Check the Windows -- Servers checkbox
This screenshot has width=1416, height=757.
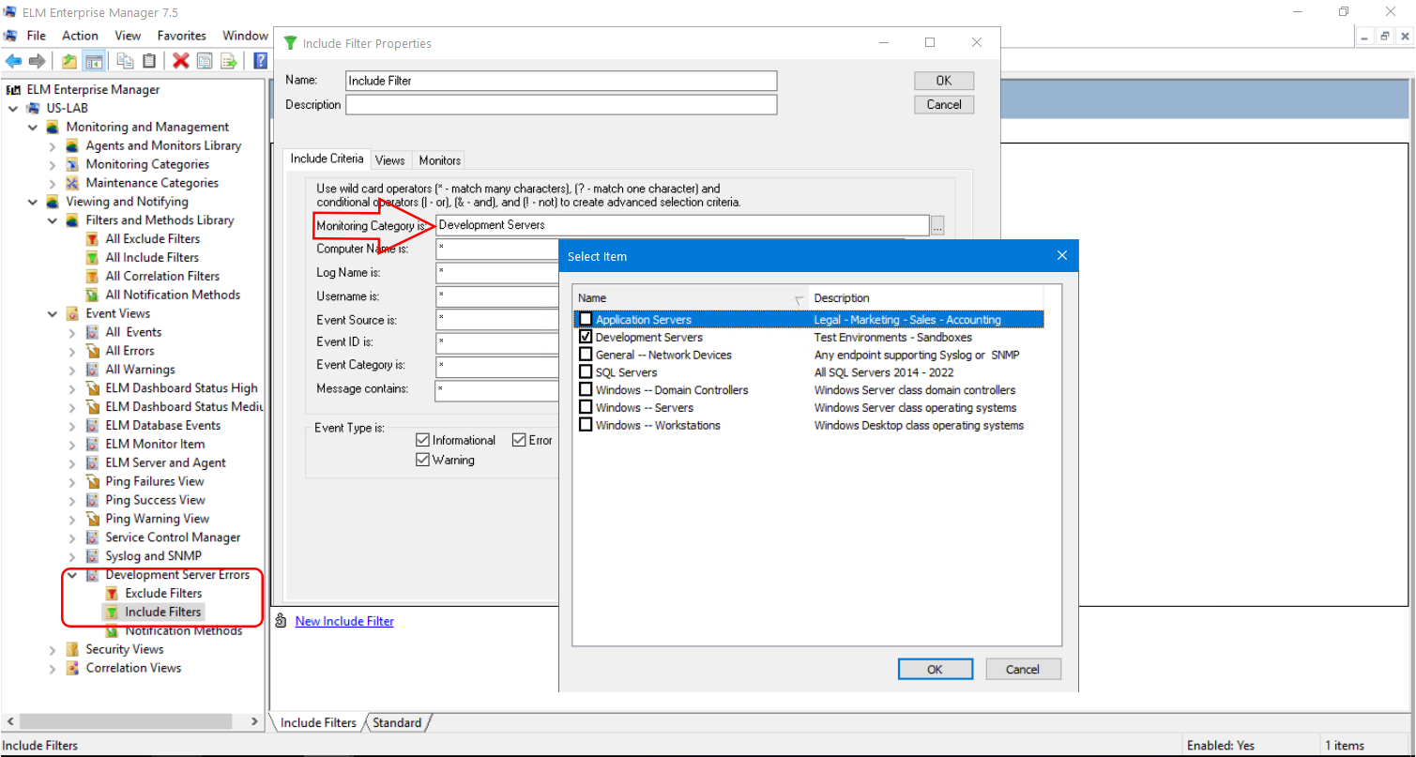[586, 407]
